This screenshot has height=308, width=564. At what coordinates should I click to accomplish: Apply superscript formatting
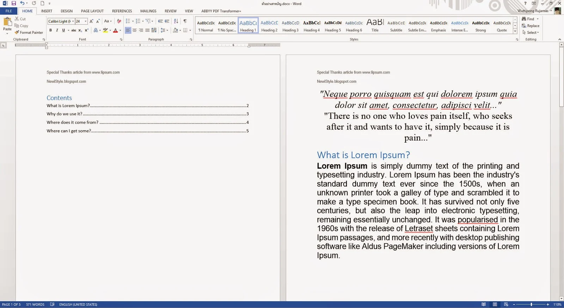click(86, 30)
